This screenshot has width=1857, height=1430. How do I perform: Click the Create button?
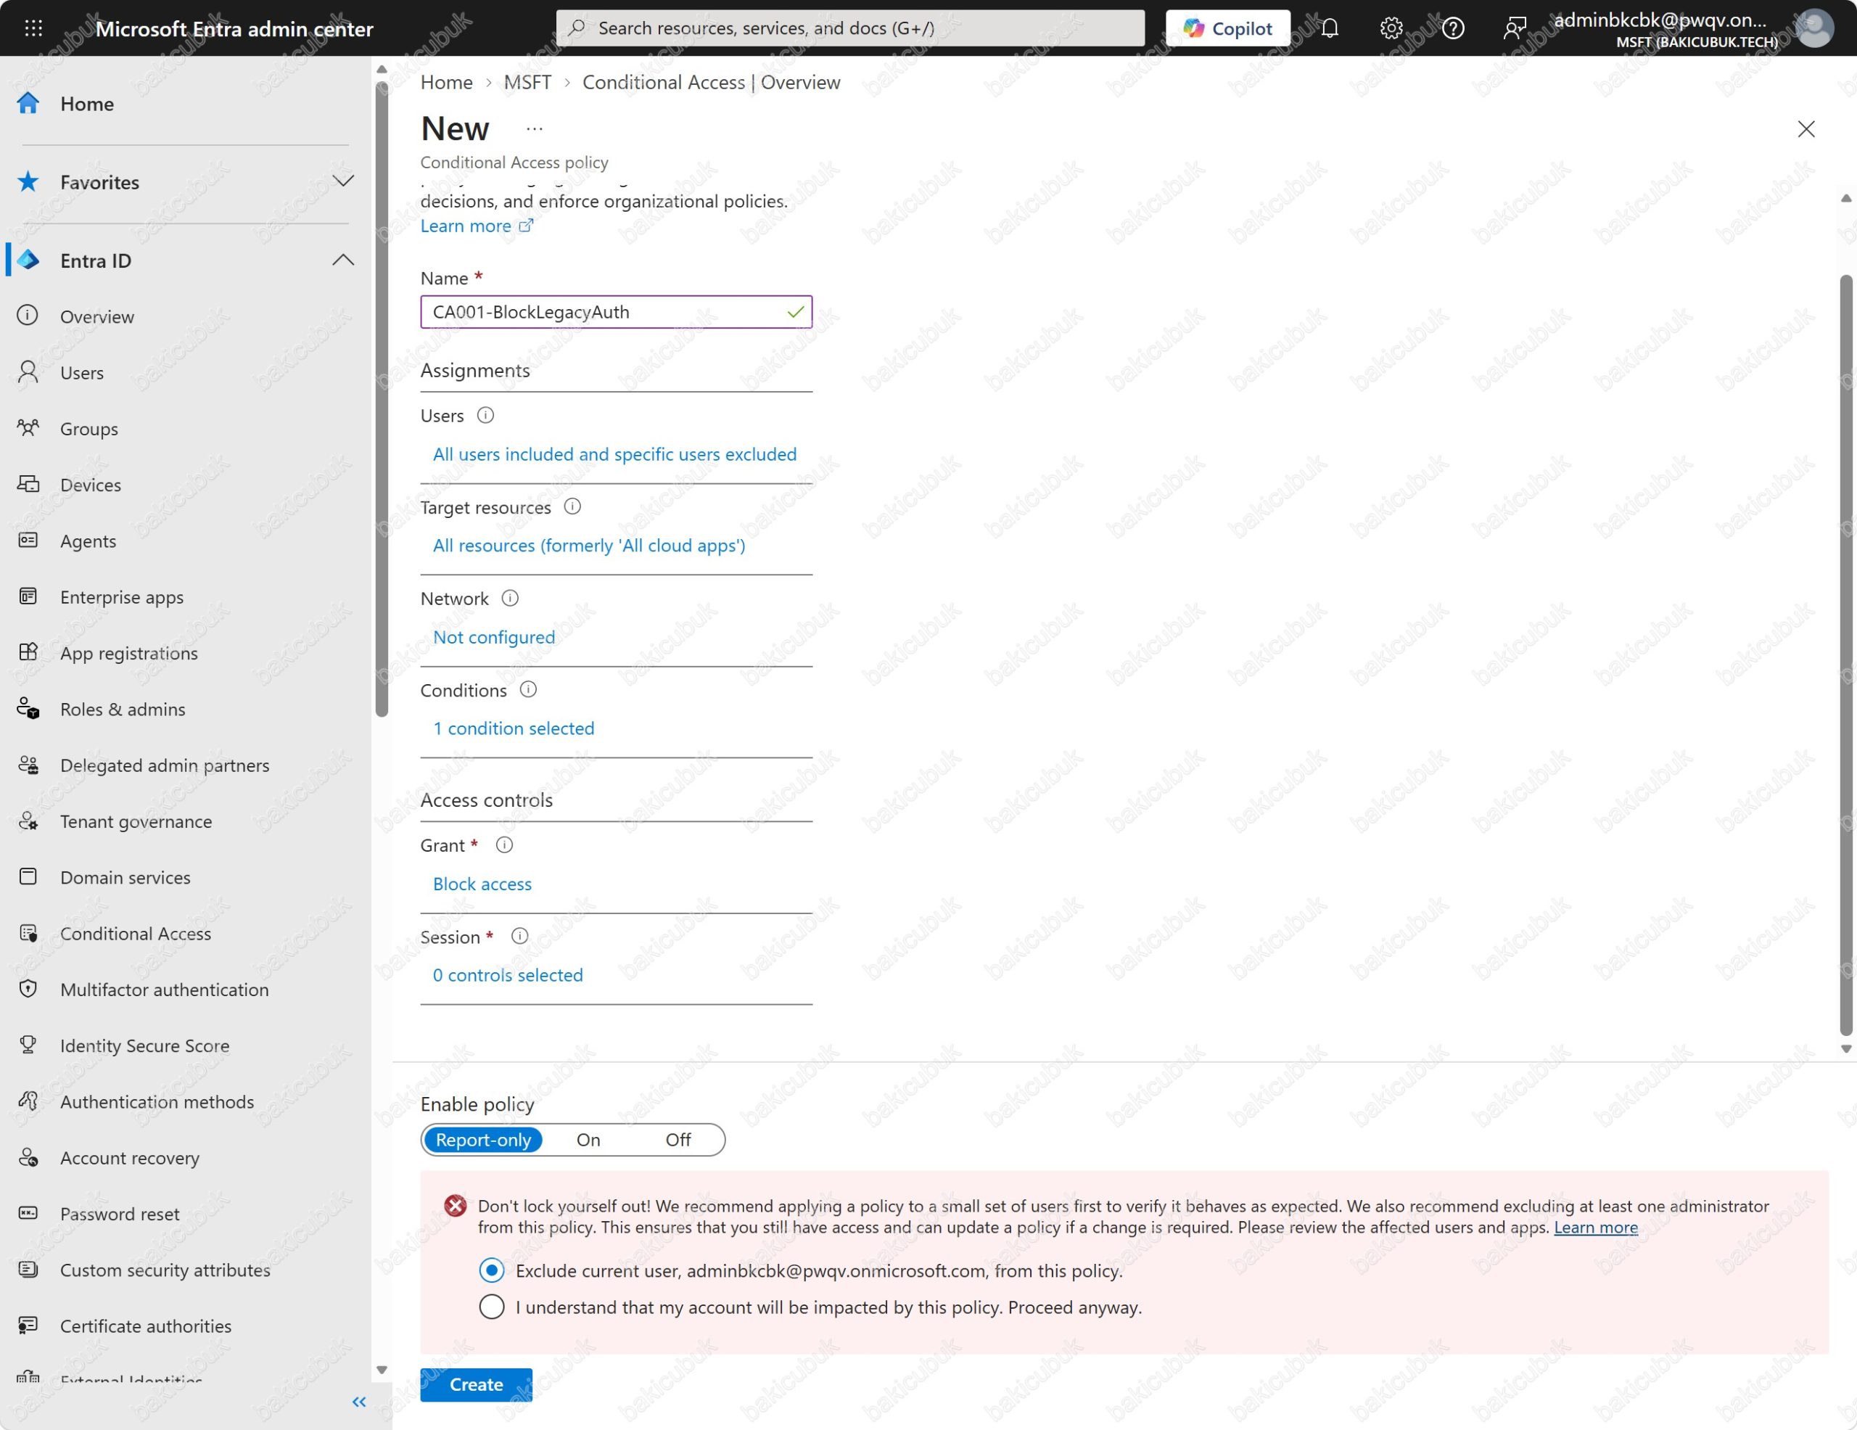tap(476, 1384)
